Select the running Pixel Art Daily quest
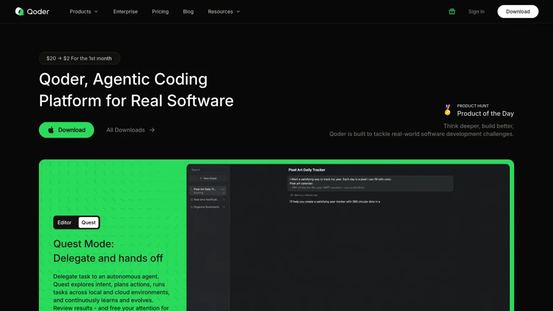This screenshot has width=553, height=311. [205, 190]
